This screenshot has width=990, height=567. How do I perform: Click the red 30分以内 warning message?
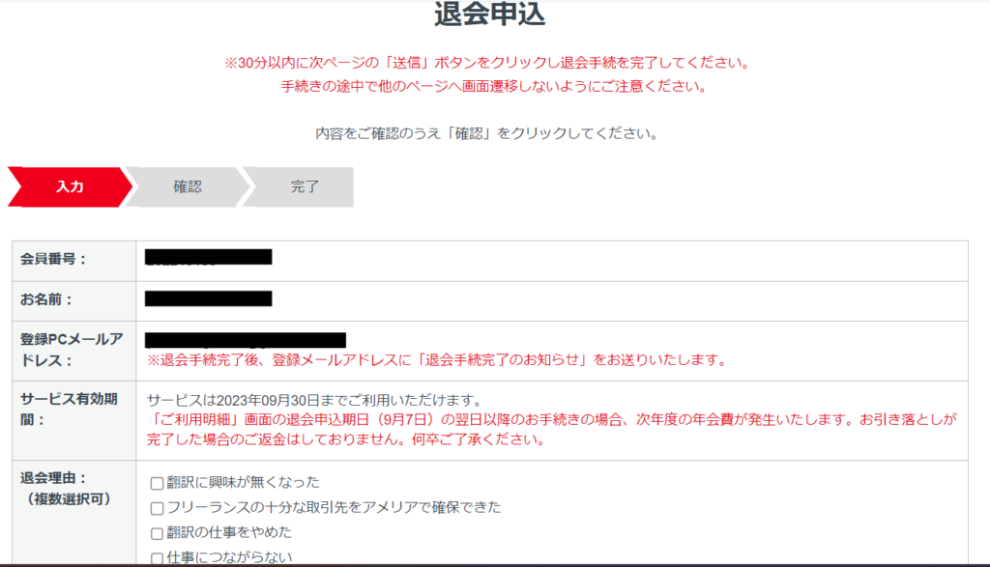[486, 64]
